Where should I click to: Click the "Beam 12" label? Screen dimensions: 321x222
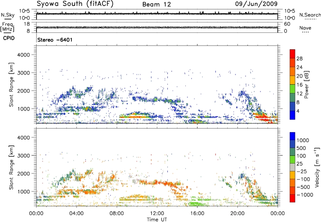[156, 4]
